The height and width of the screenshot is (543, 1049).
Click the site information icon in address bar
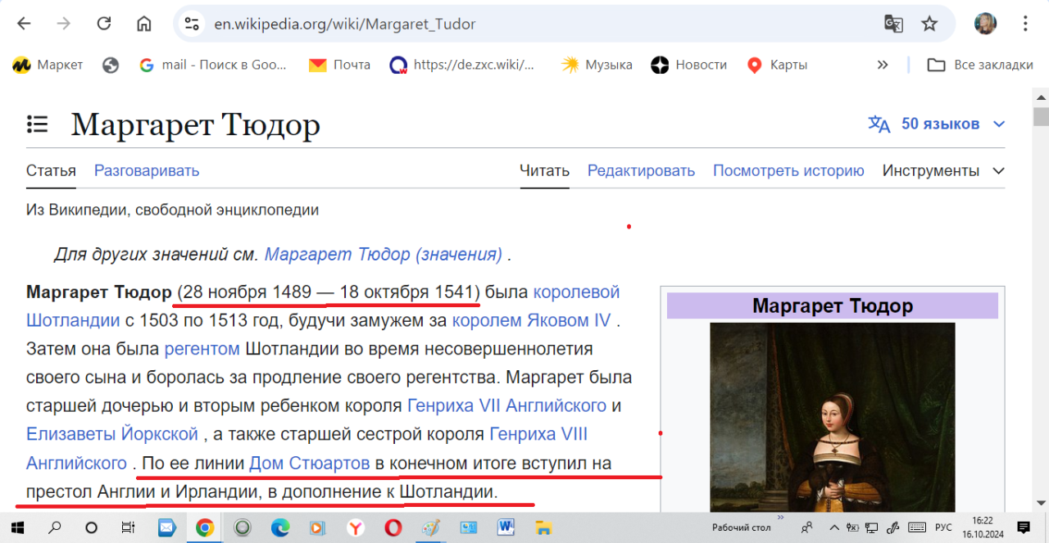192,24
